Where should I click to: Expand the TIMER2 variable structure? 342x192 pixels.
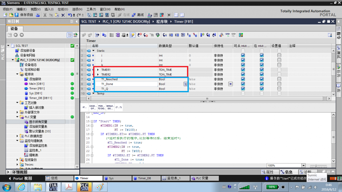click(98, 75)
